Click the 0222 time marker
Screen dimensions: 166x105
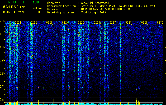pyautogui.click(x=34, y=23)
